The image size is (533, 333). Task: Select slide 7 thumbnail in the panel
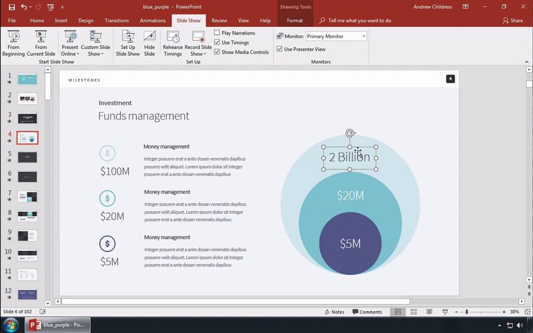tap(27, 197)
